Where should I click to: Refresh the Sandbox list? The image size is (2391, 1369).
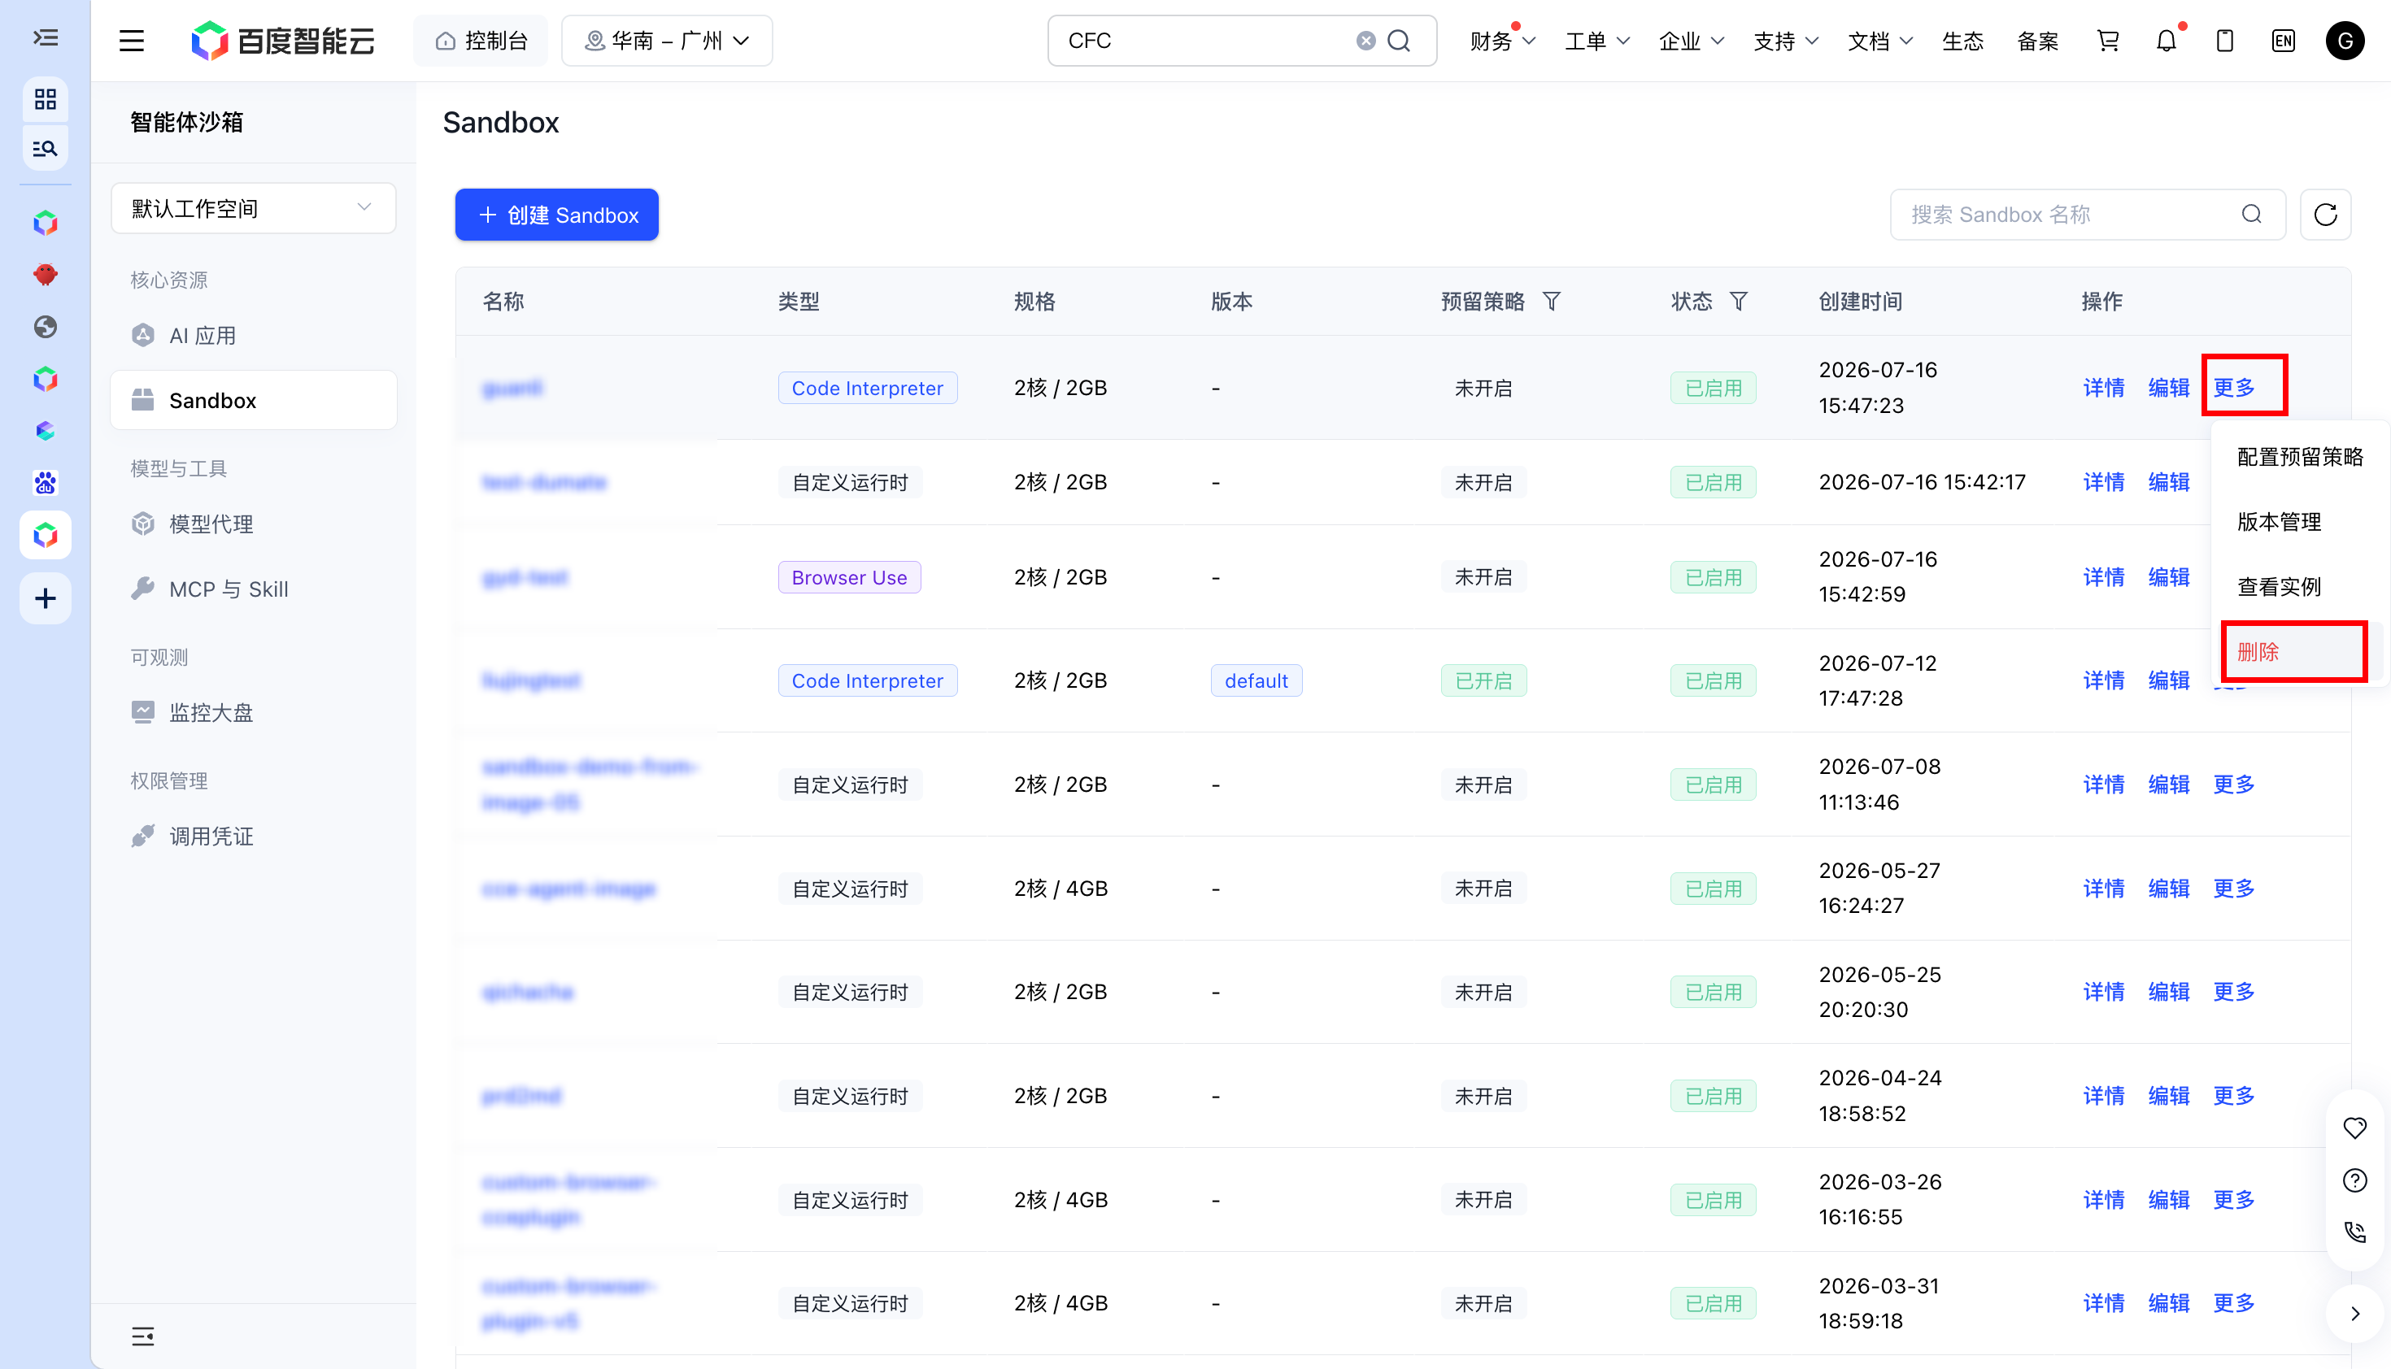pos(2325,215)
